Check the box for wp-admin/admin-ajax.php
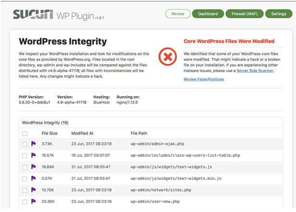The image size is (296, 212). coord(25,144)
